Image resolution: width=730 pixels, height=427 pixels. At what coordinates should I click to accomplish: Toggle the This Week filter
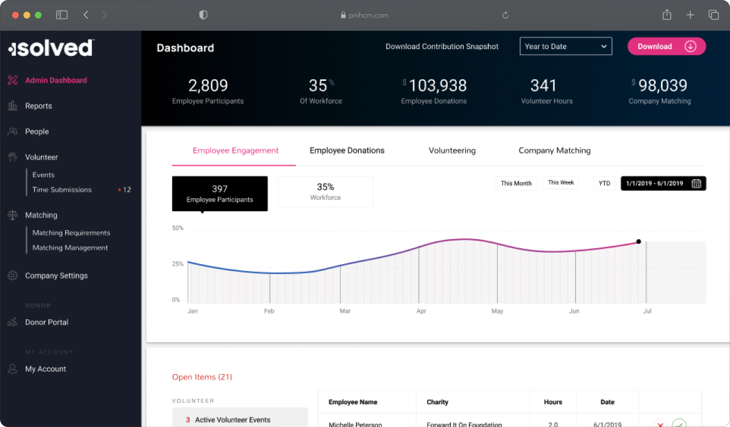[x=561, y=183]
